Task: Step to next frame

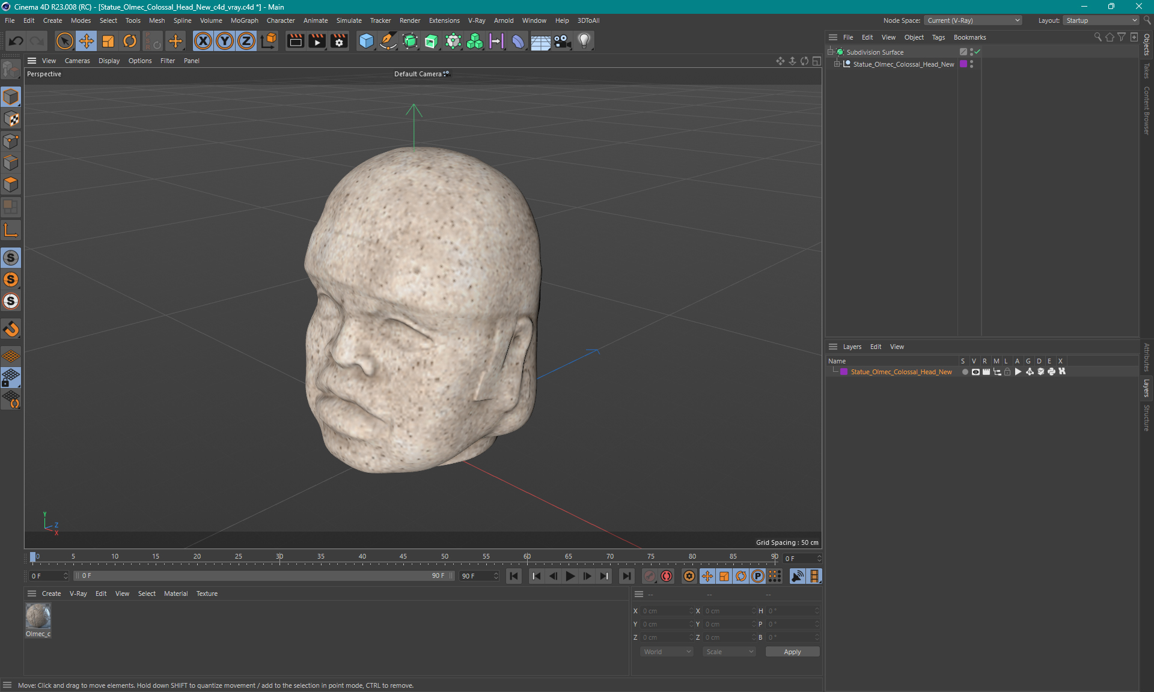Action: tap(587, 576)
